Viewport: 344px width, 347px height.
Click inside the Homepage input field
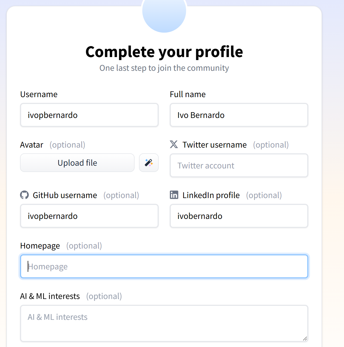pyautogui.click(x=164, y=266)
